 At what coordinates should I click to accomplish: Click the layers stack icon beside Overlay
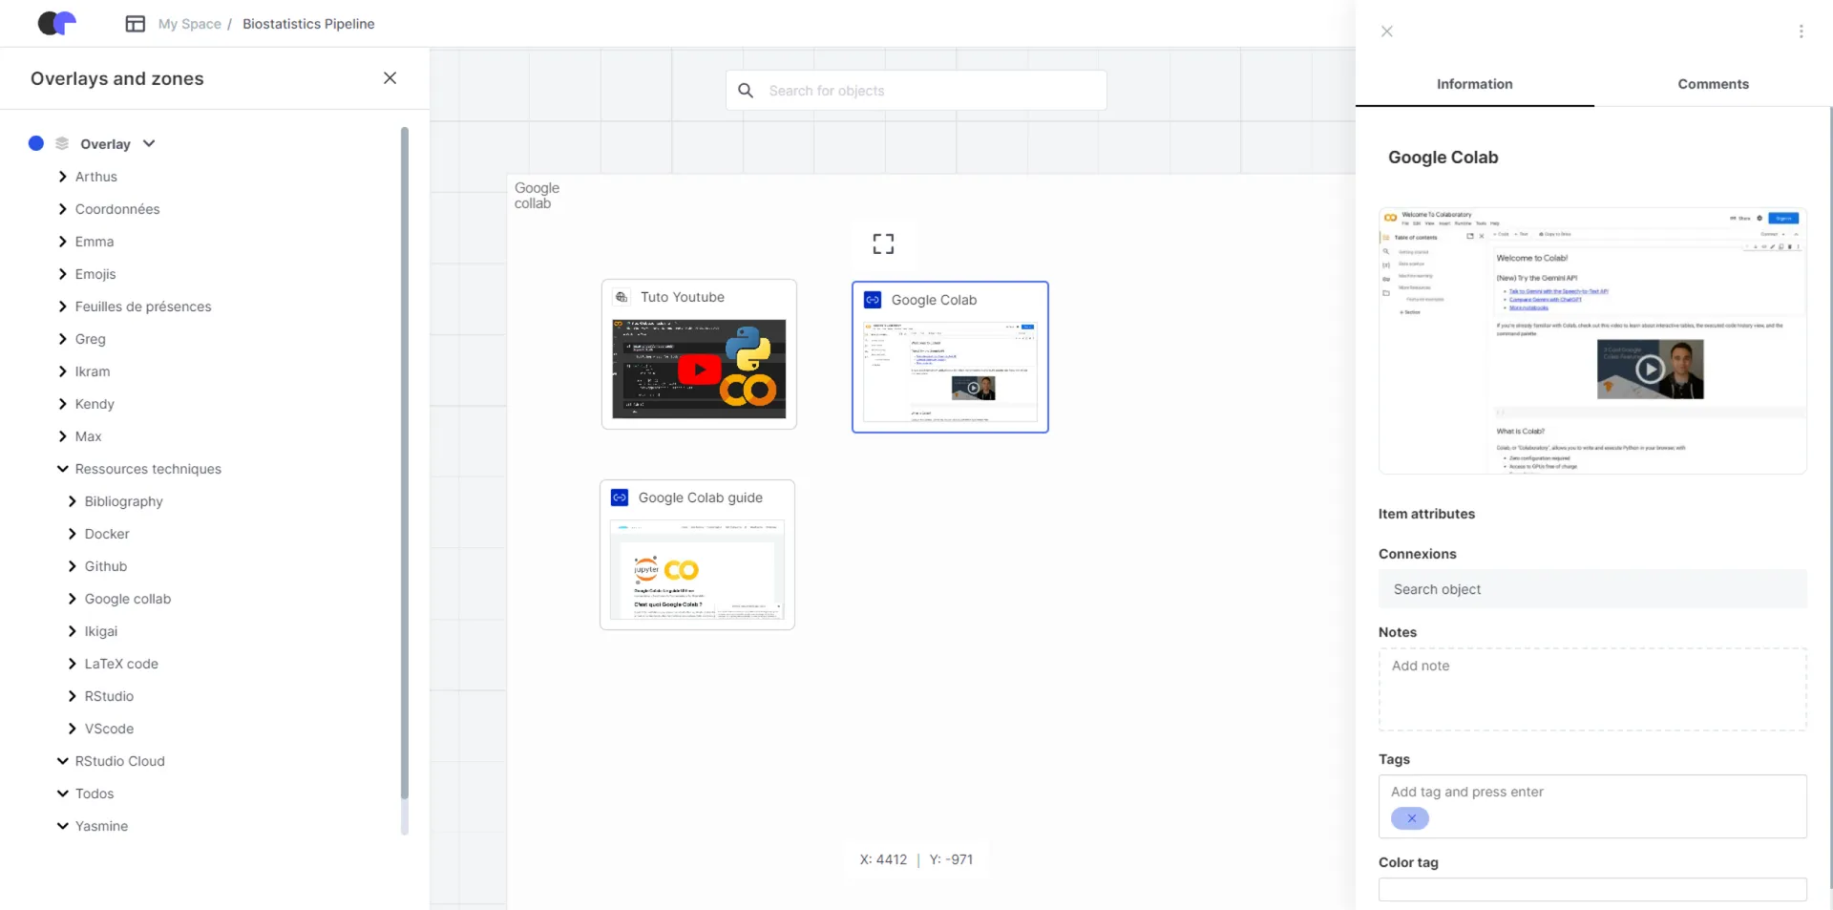[62, 143]
